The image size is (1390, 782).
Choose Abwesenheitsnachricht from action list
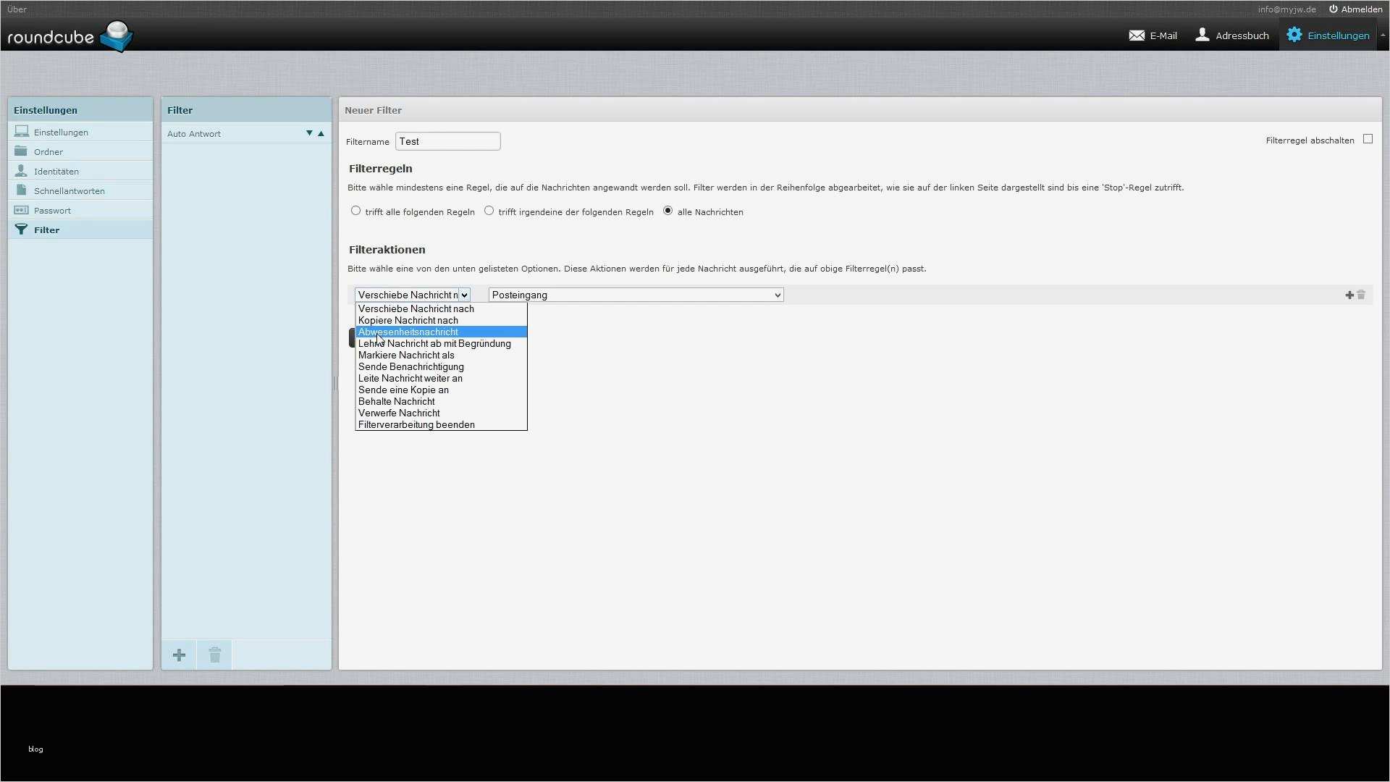tap(408, 332)
